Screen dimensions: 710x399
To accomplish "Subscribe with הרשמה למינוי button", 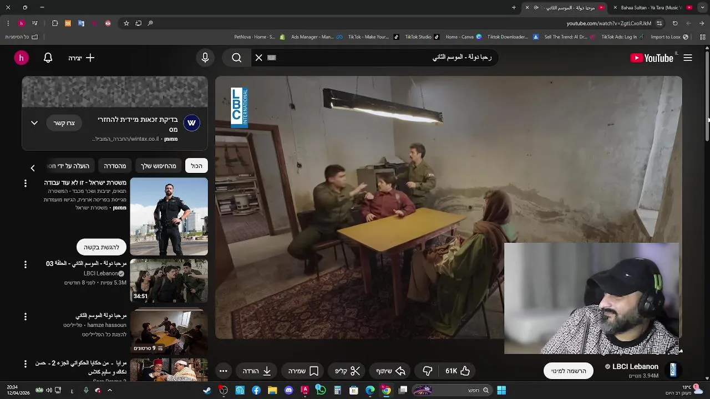I will coord(569,371).
